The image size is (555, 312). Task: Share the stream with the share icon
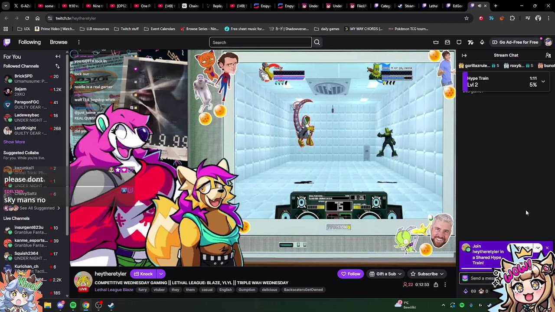click(436, 285)
